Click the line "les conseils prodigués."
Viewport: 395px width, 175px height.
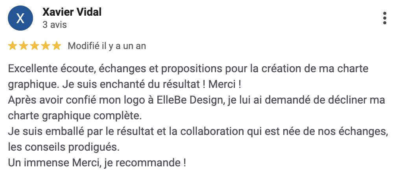[x=63, y=146]
